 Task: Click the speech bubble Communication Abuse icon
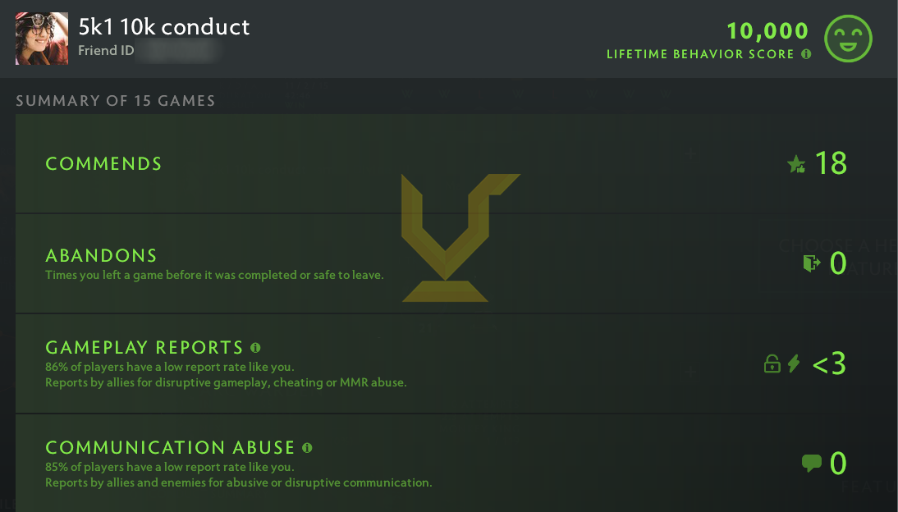[x=811, y=464]
